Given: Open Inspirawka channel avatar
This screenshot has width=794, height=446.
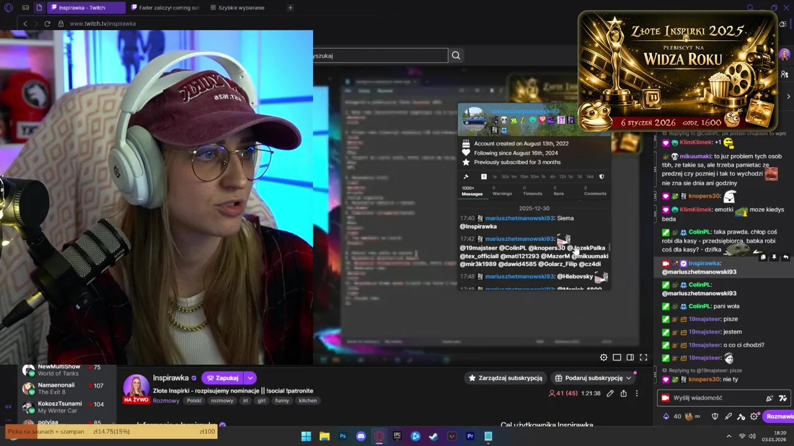Looking at the screenshot, I should point(136,387).
